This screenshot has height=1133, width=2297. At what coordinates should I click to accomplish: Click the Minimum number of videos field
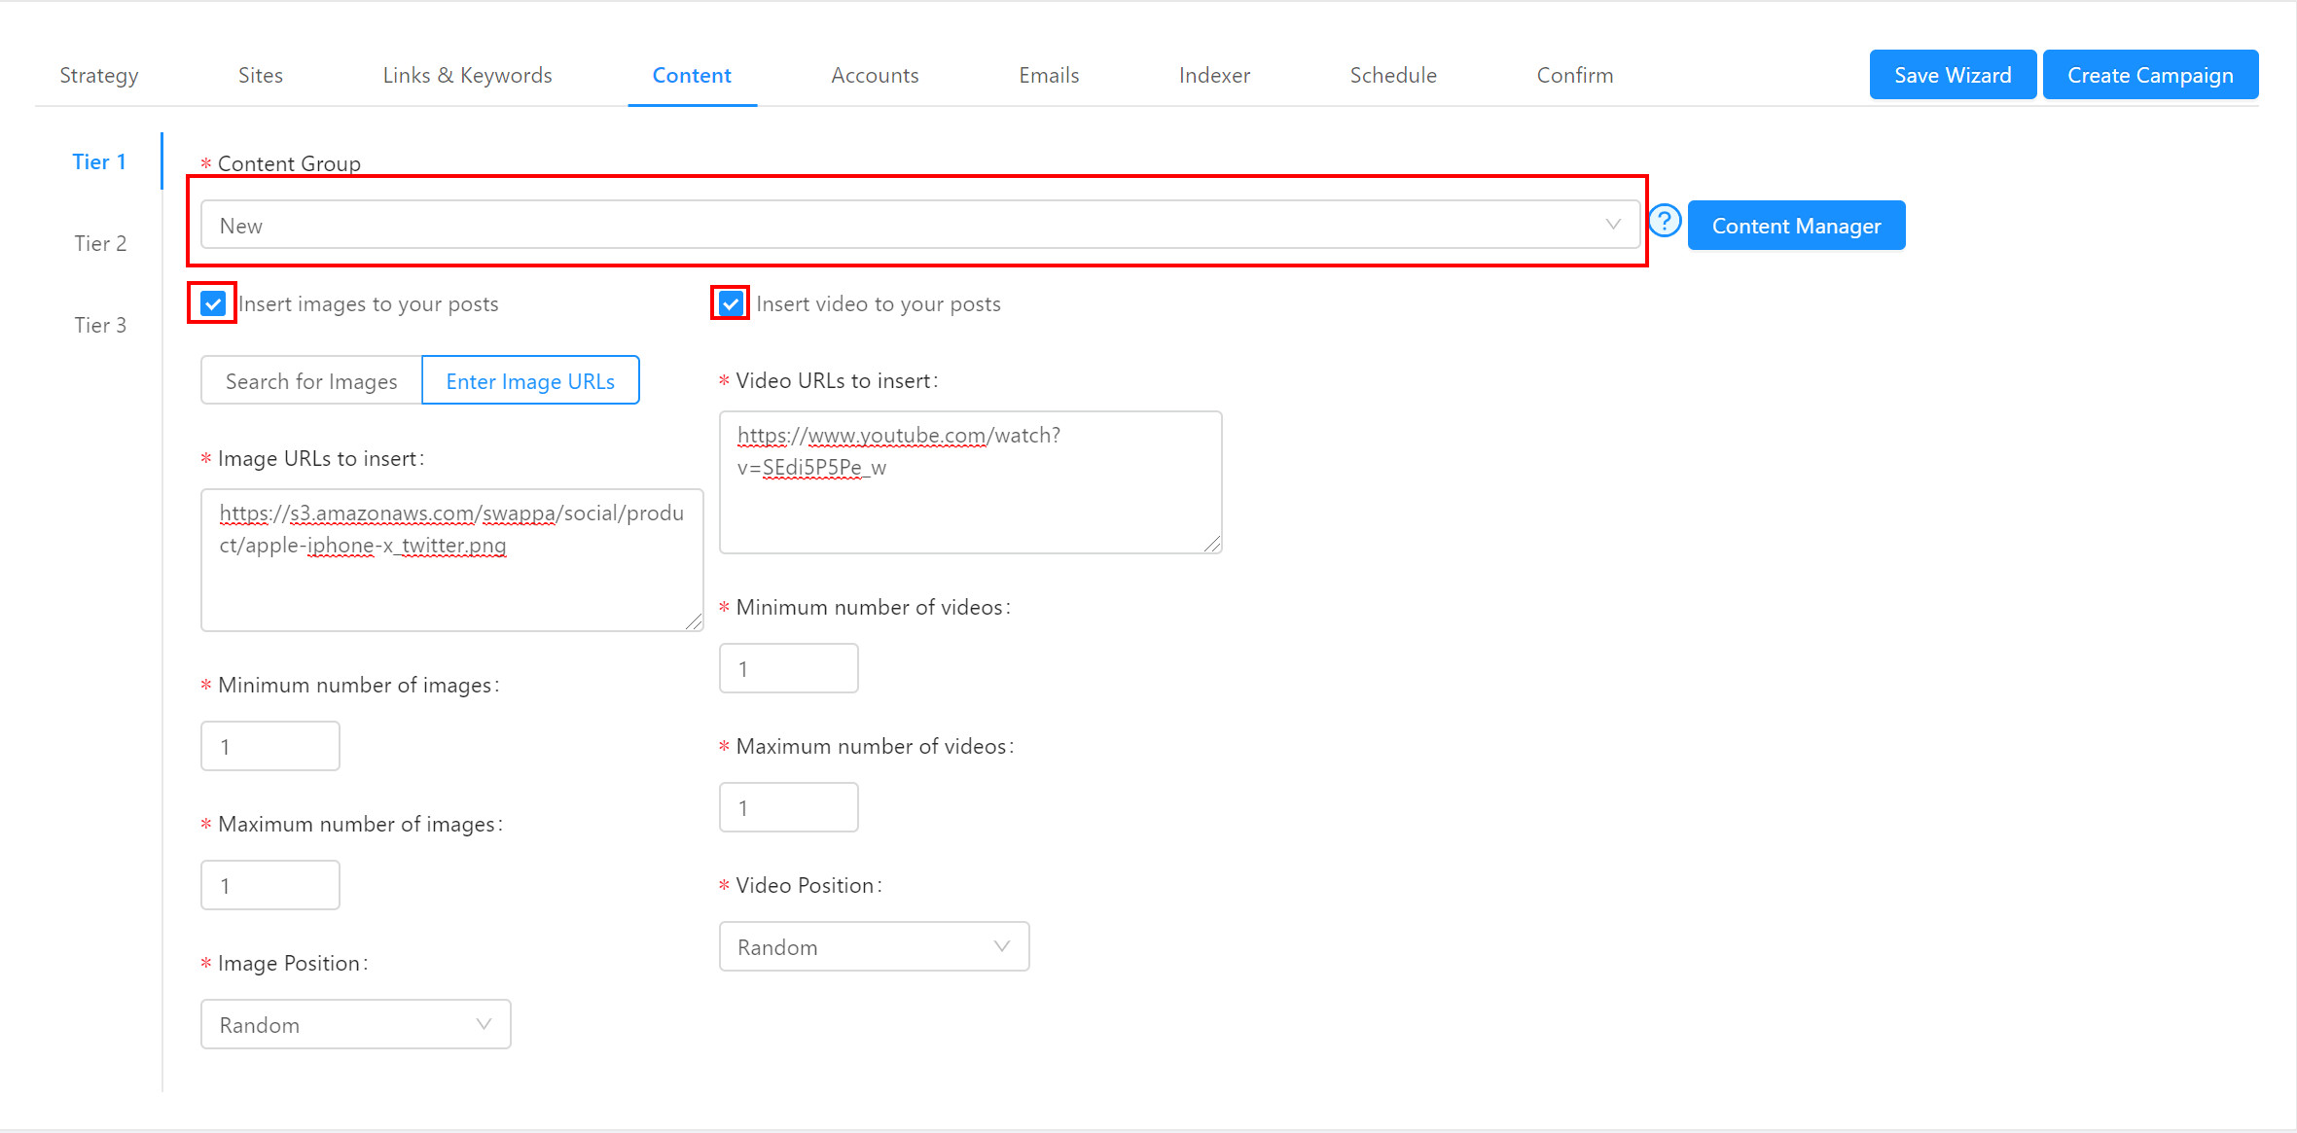point(788,669)
